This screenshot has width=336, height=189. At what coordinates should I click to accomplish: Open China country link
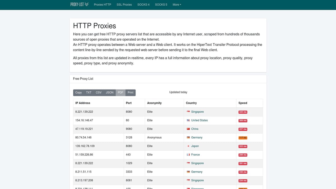[x=195, y=129]
